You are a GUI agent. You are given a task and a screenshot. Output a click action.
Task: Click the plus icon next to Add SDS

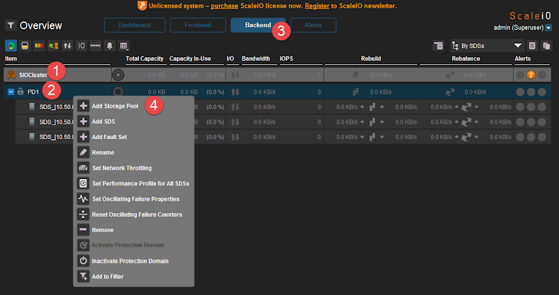tap(83, 121)
